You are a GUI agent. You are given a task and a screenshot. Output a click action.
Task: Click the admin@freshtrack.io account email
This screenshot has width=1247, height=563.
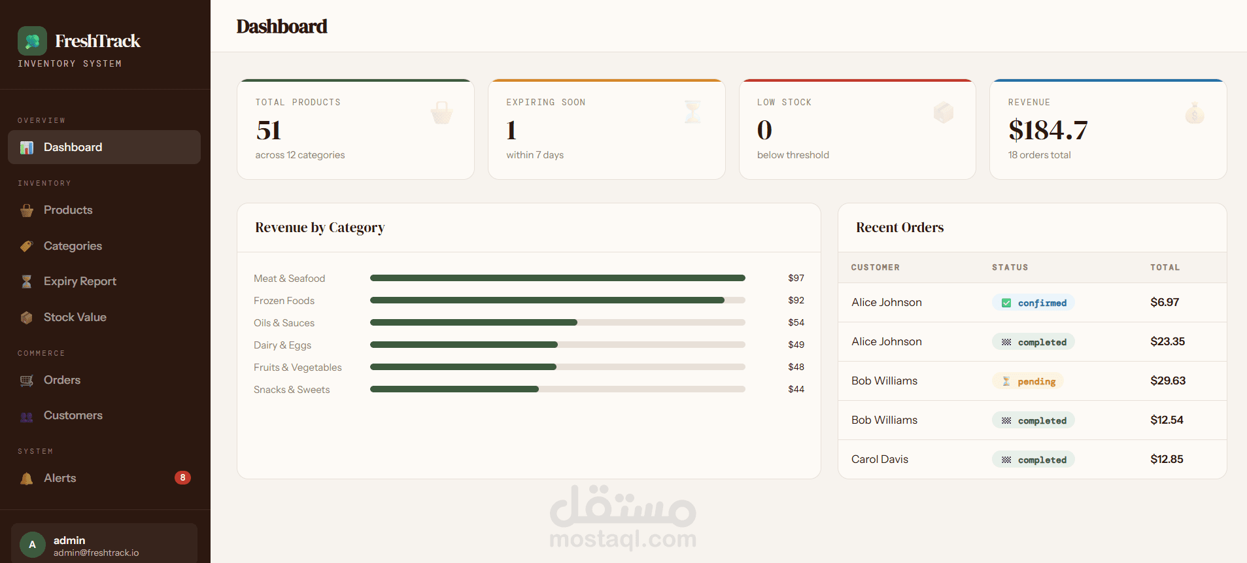coord(96,553)
